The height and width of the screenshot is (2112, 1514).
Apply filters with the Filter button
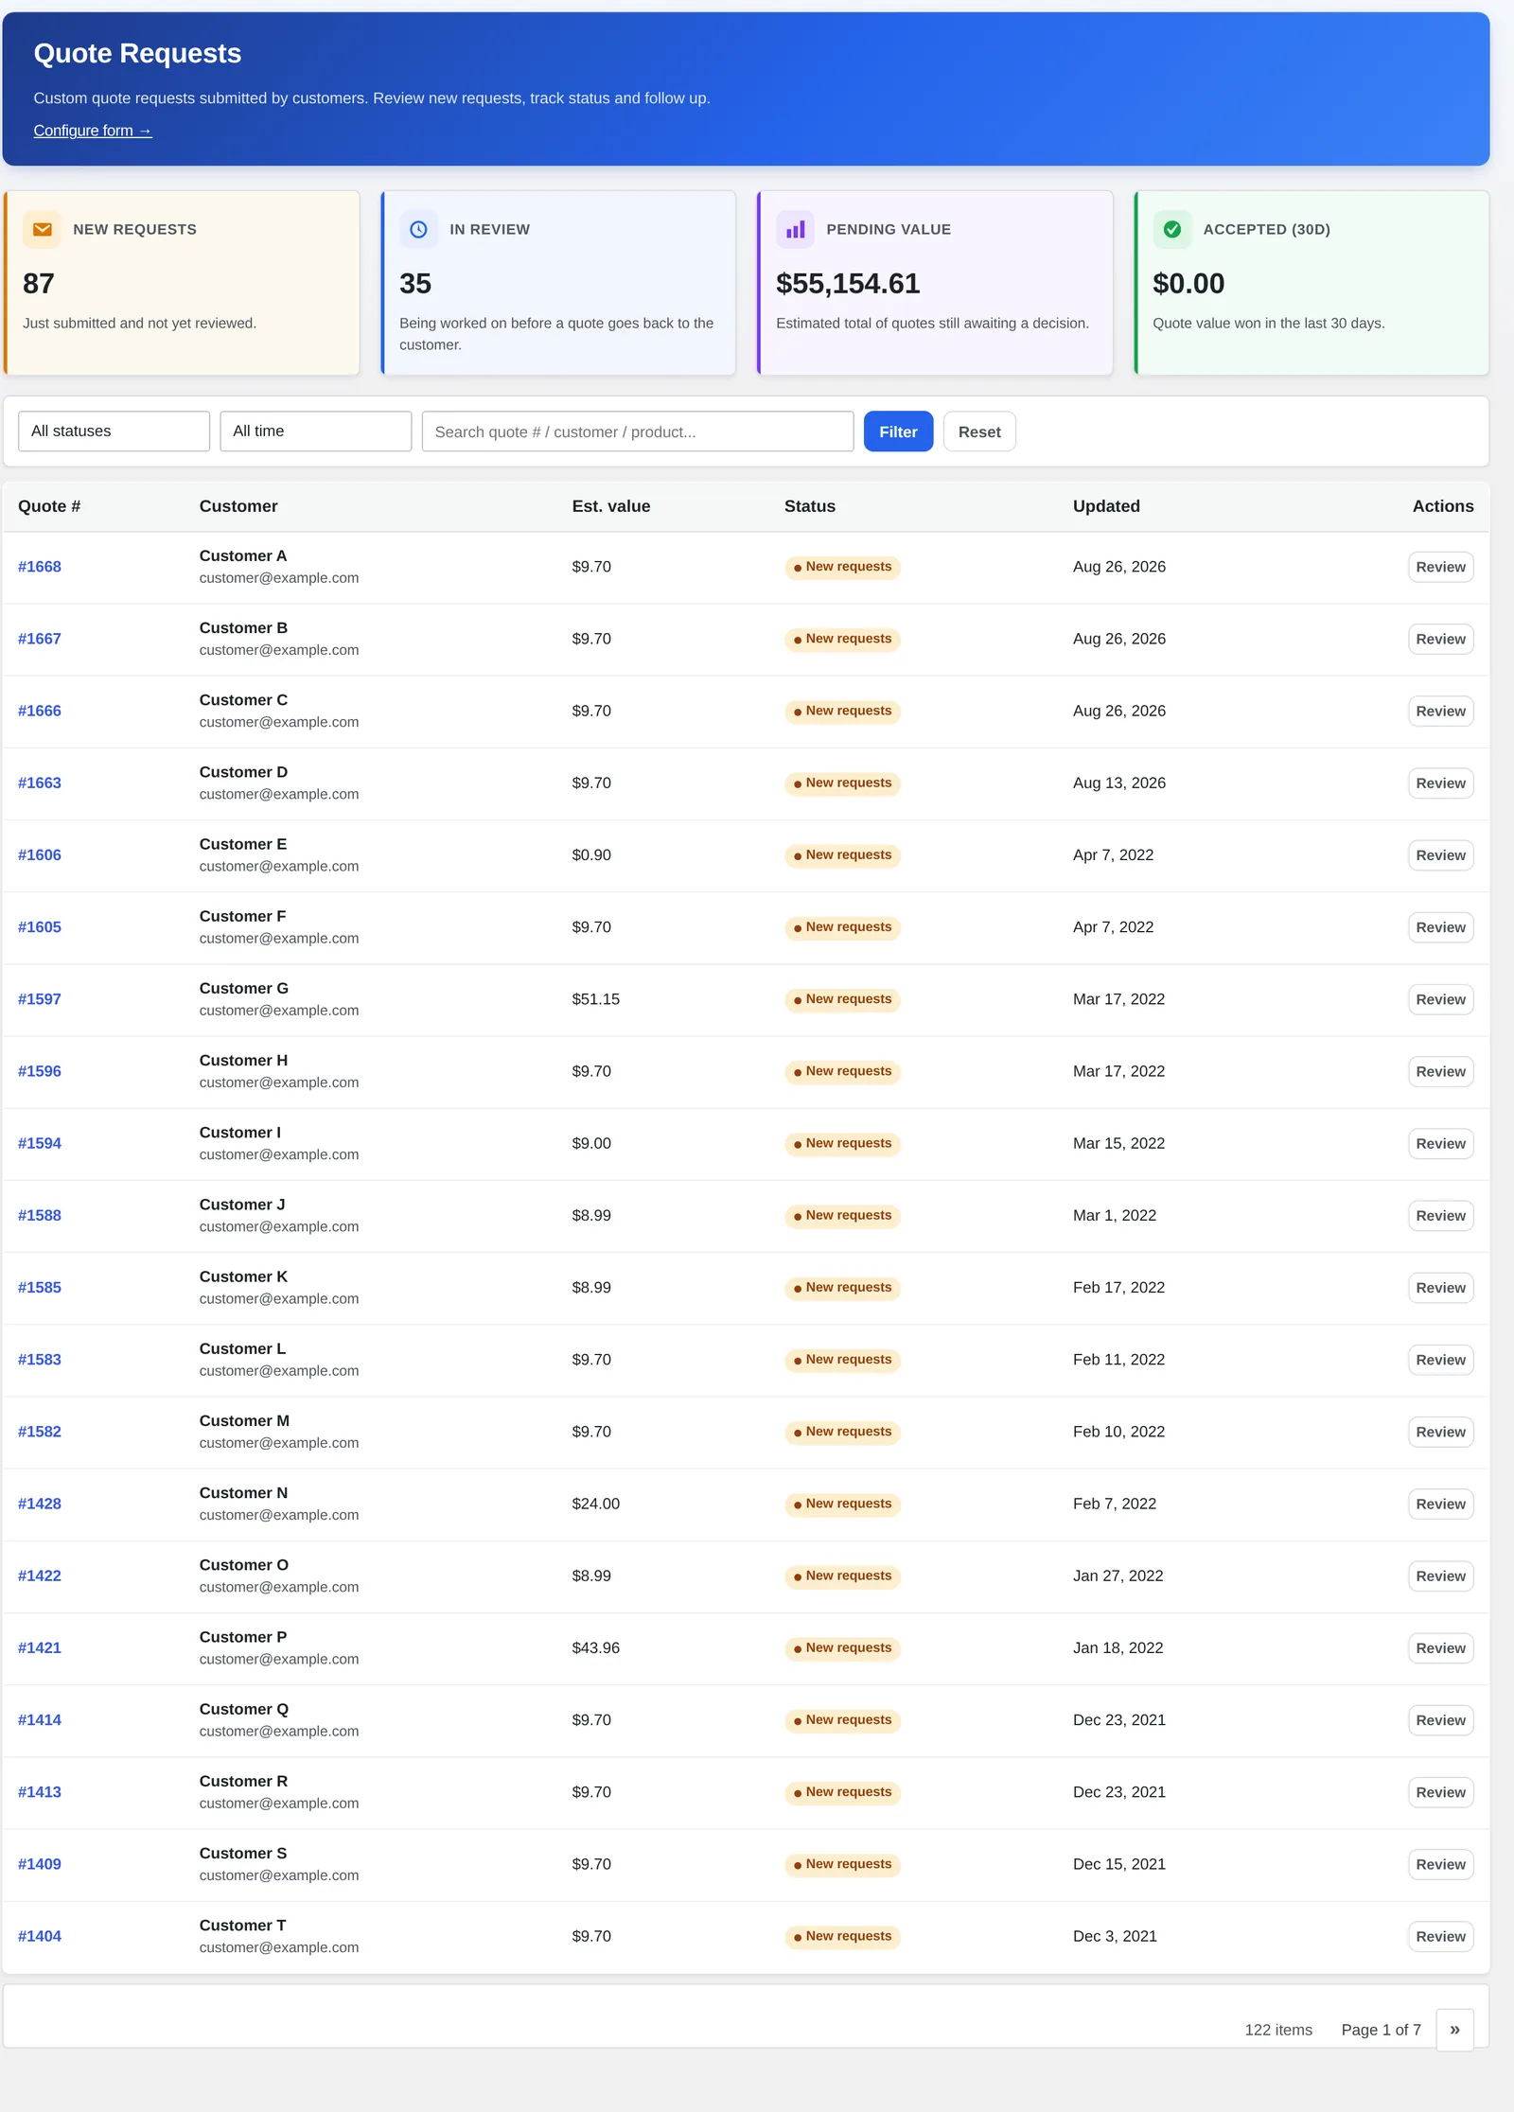[x=898, y=431]
